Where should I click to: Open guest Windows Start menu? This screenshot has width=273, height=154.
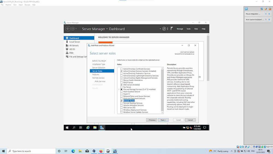pos(67,128)
